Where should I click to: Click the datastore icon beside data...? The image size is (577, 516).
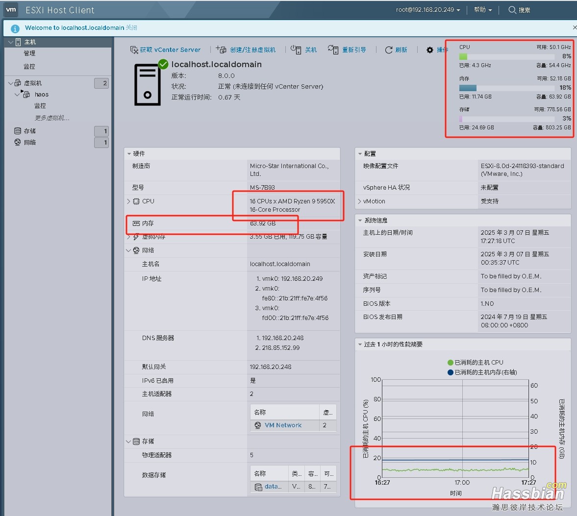tap(258, 487)
